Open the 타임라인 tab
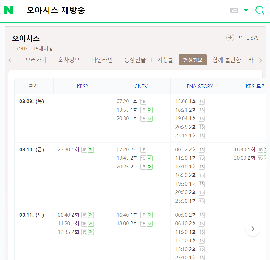Screen dimensions: 270x260 (101, 60)
